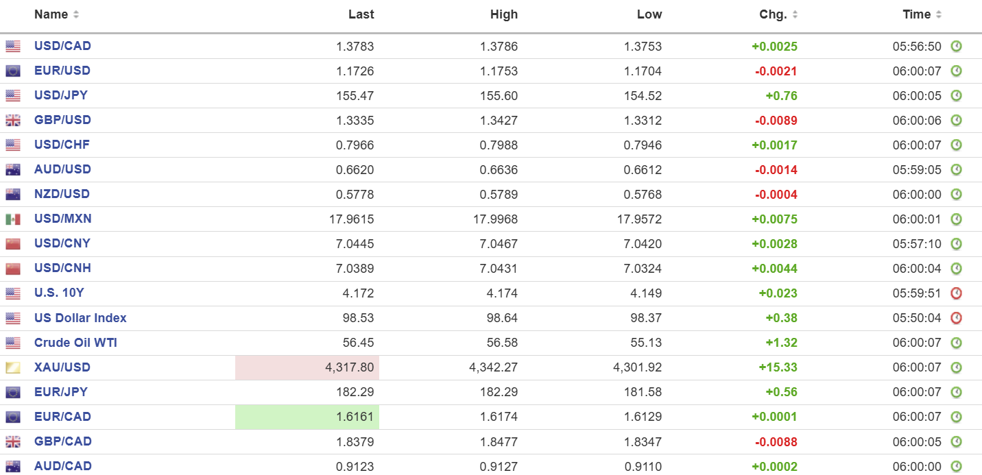Go to the EUR/CAD pair page

click(62, 417)
